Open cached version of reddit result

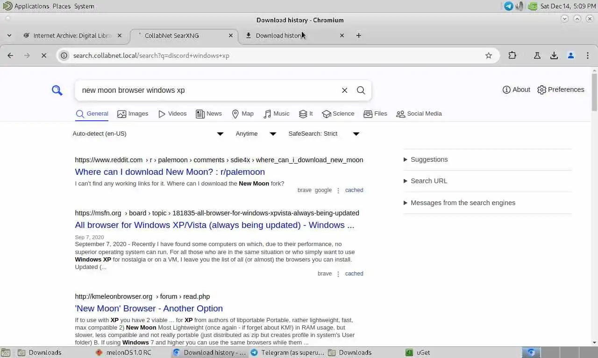coord(354,190)
